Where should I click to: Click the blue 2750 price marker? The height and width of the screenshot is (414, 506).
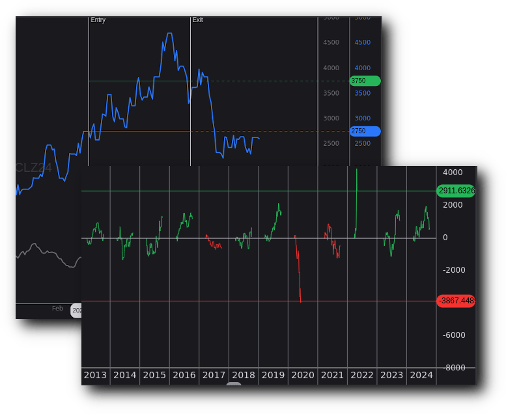point(365,131)
